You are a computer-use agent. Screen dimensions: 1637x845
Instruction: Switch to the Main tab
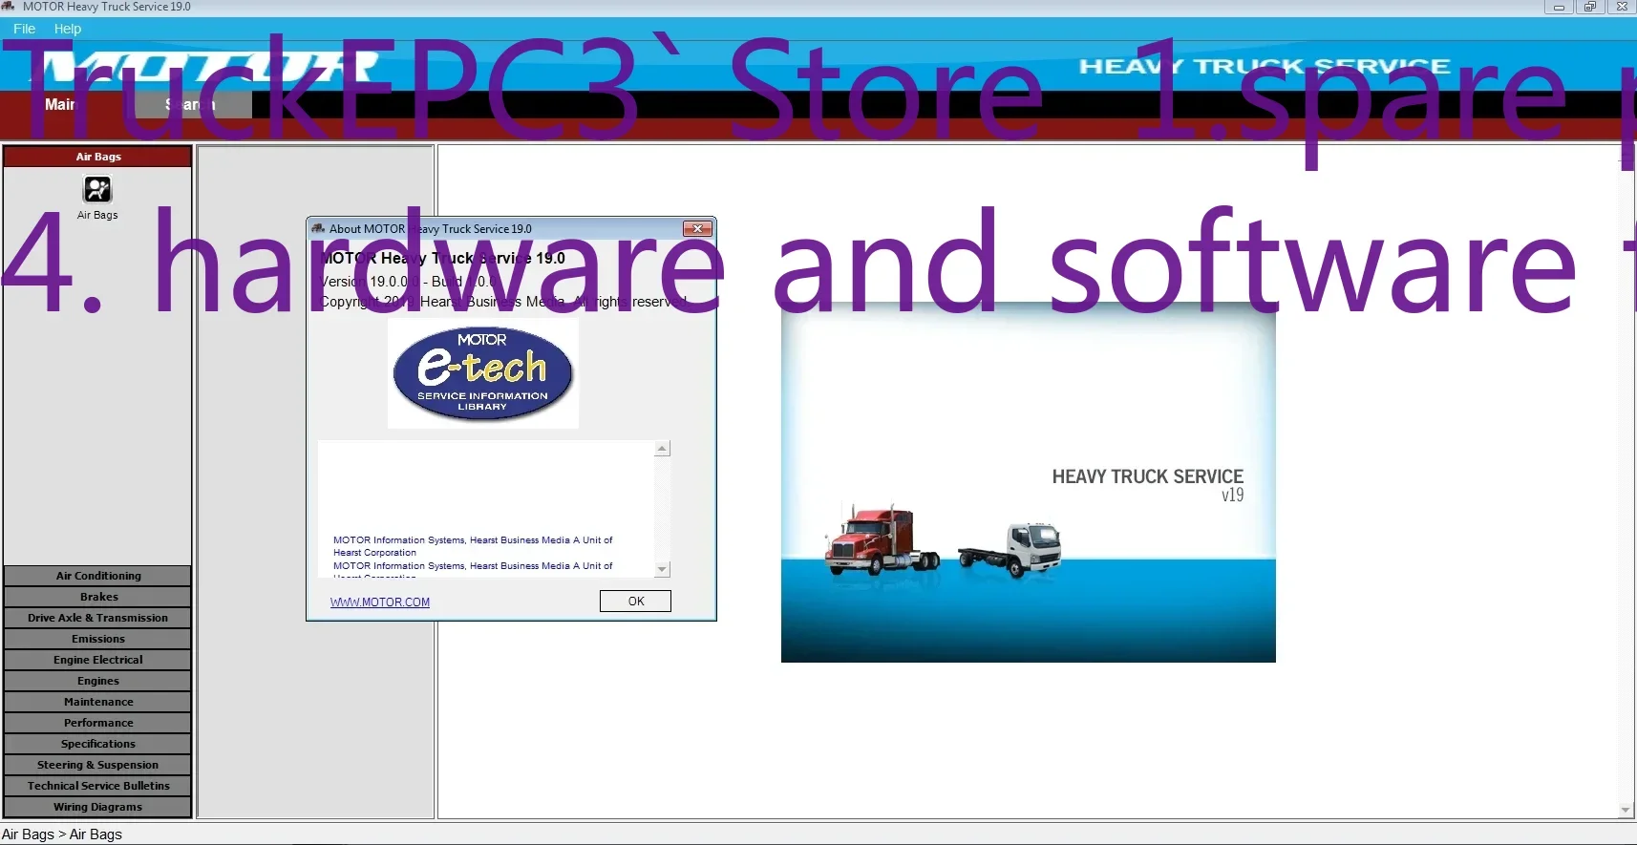point(60,104)
